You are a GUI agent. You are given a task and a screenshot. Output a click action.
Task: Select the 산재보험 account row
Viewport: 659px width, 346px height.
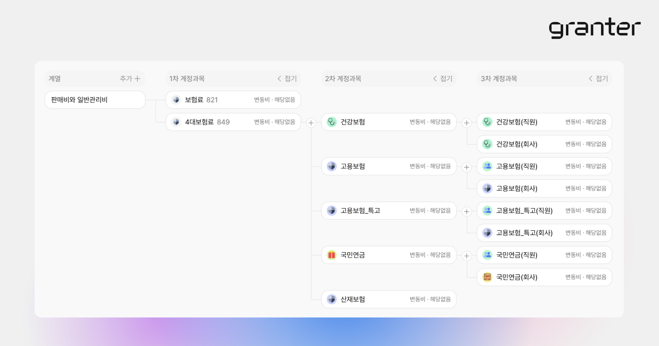[389, 299]
